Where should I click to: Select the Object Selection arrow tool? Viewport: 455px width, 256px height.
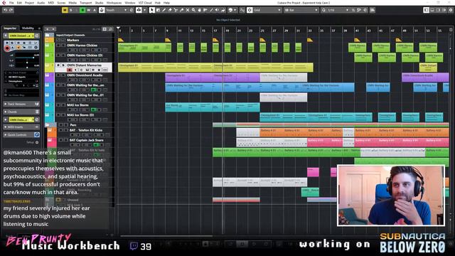pos(151,10)
